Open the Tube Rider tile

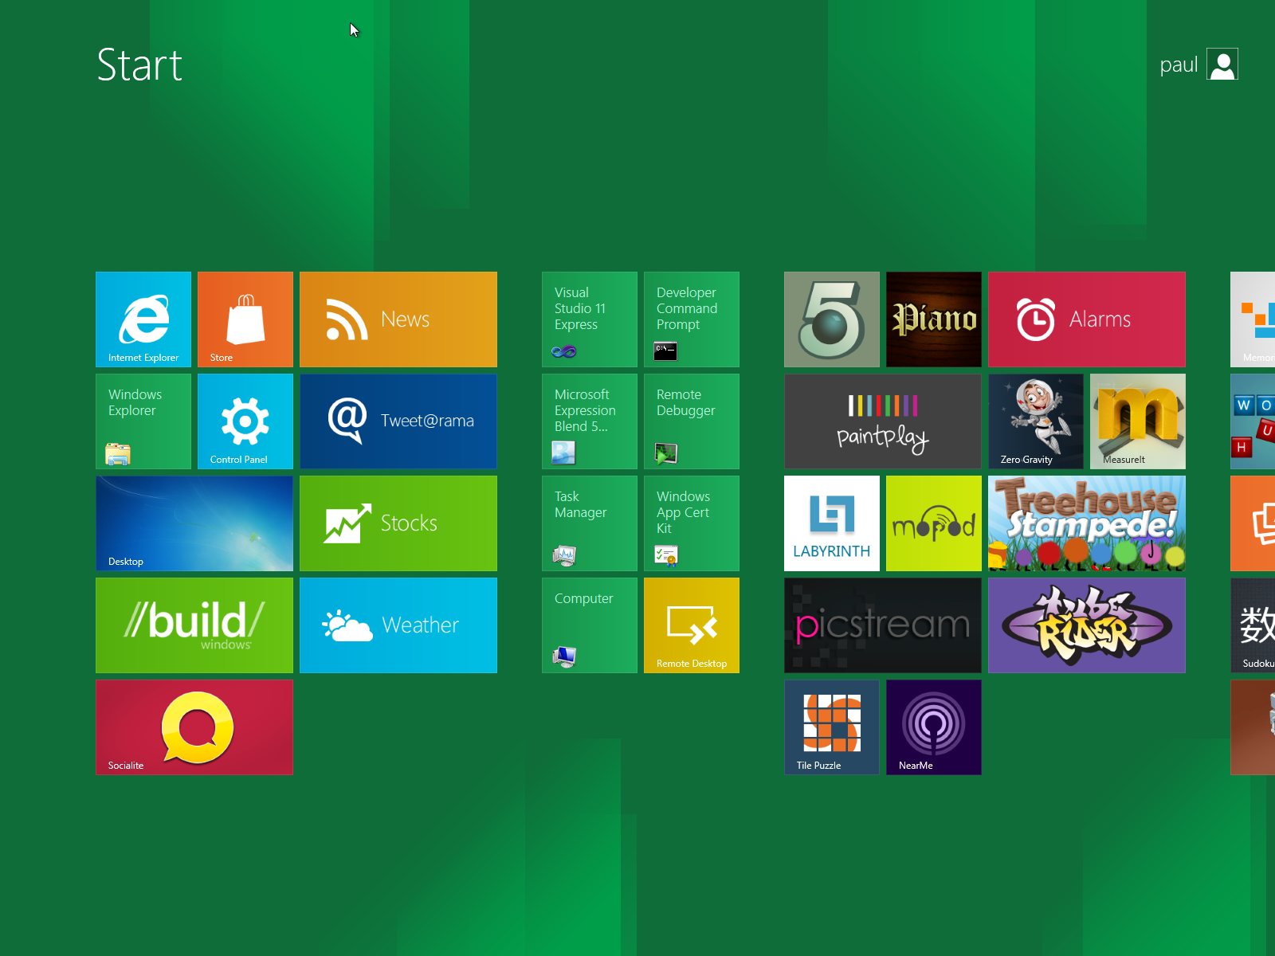(1087, 625)
